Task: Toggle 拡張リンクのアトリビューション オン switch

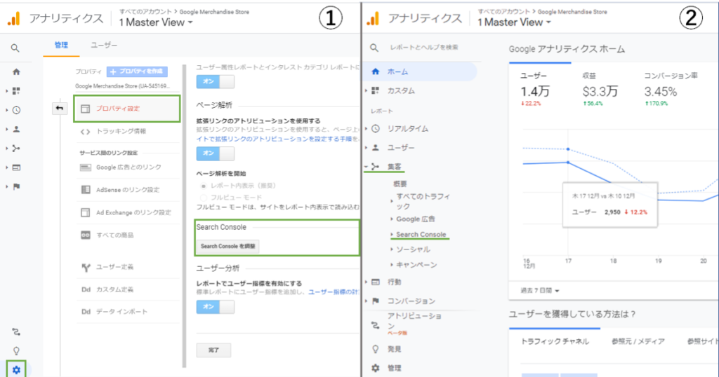Action: (215, 153)
